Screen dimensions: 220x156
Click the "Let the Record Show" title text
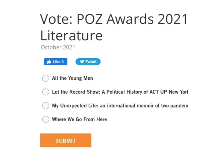point(76,92)
